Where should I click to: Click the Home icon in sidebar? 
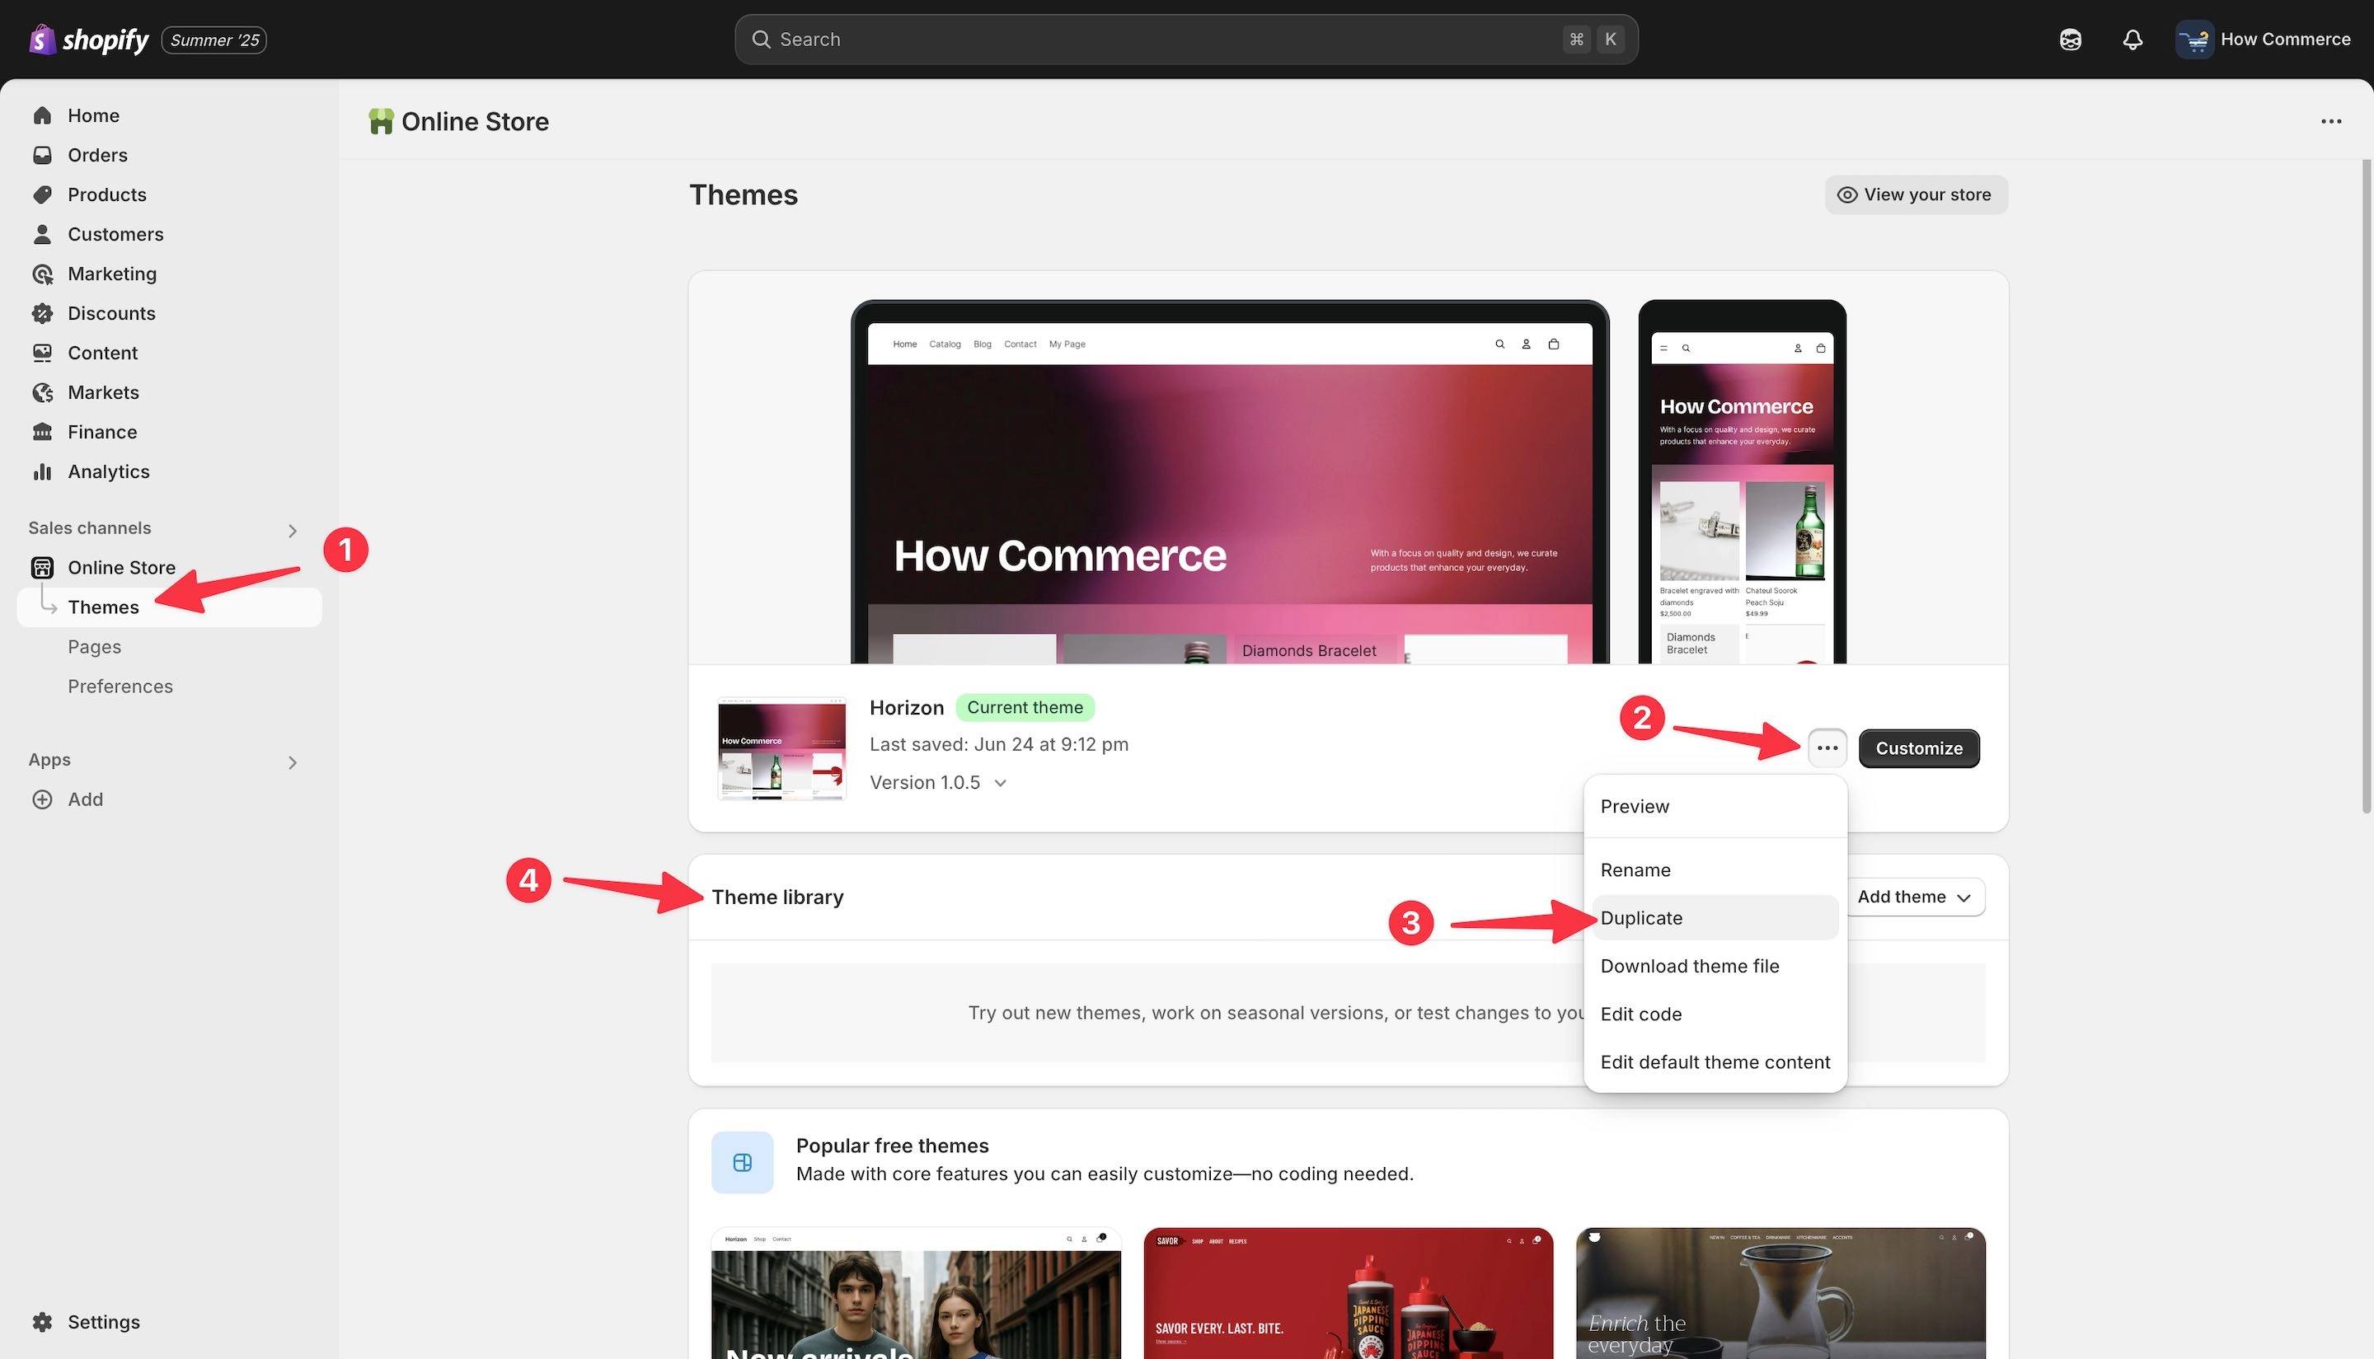coord(42,115)
